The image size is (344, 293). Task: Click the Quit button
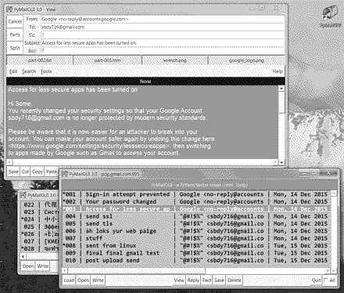click(316, 280)
